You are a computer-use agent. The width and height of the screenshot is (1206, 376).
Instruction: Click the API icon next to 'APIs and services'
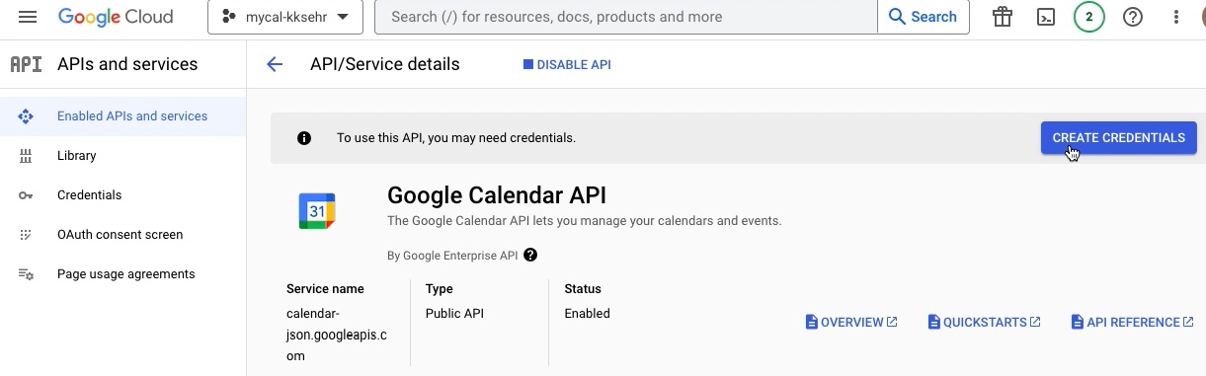pos(26,64)
